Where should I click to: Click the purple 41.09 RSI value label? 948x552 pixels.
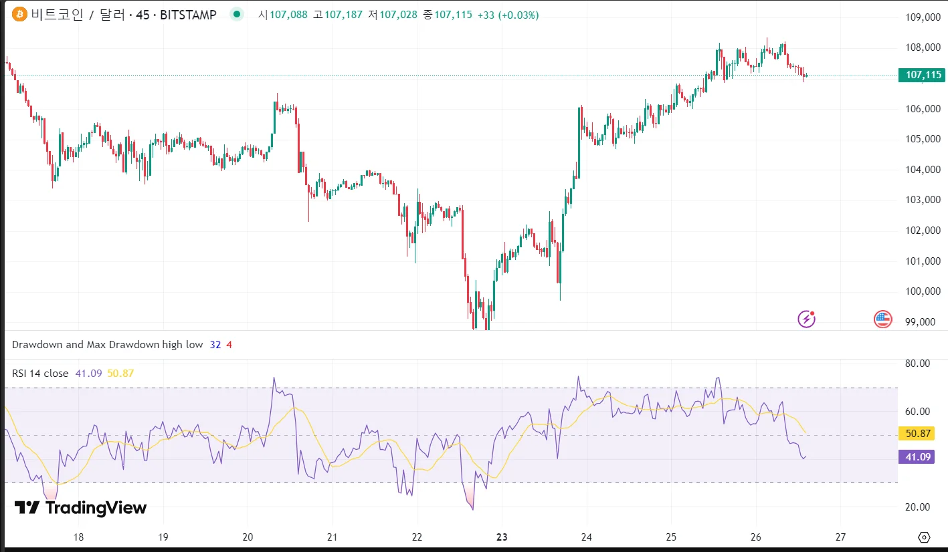(x=919, y=457)
